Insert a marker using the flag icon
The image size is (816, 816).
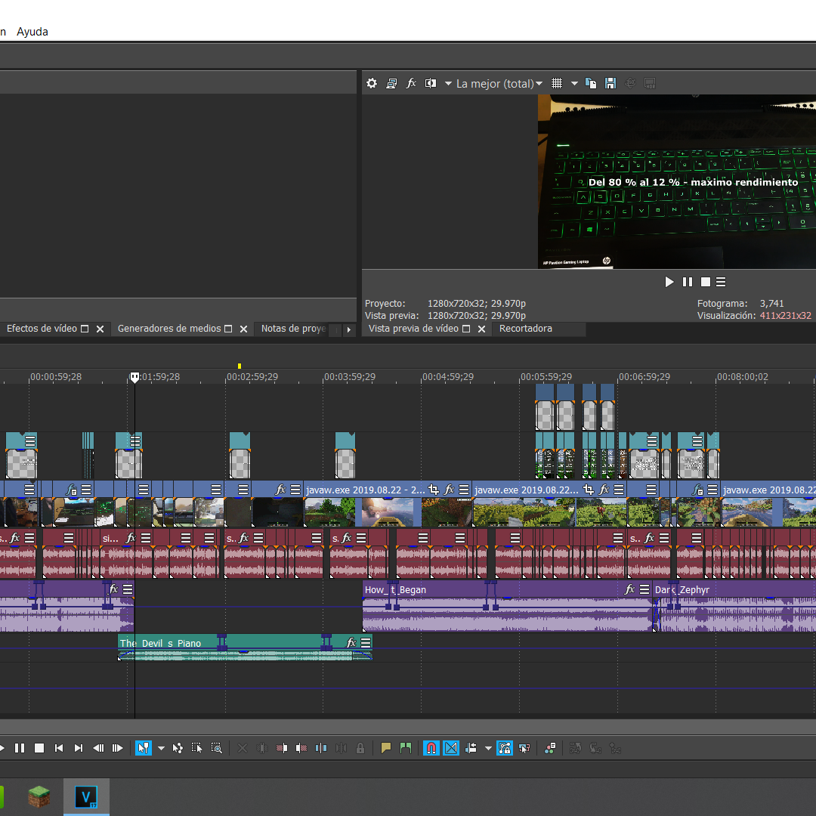pyautogui.click(x=386, y=748)
